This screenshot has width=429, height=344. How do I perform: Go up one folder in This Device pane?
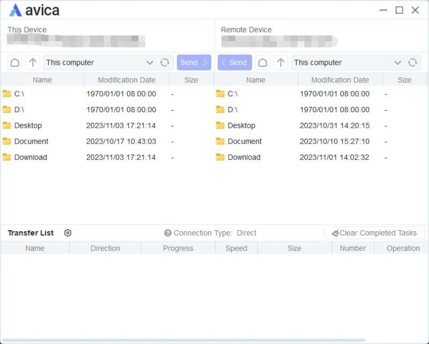click(x=33, y=62)
